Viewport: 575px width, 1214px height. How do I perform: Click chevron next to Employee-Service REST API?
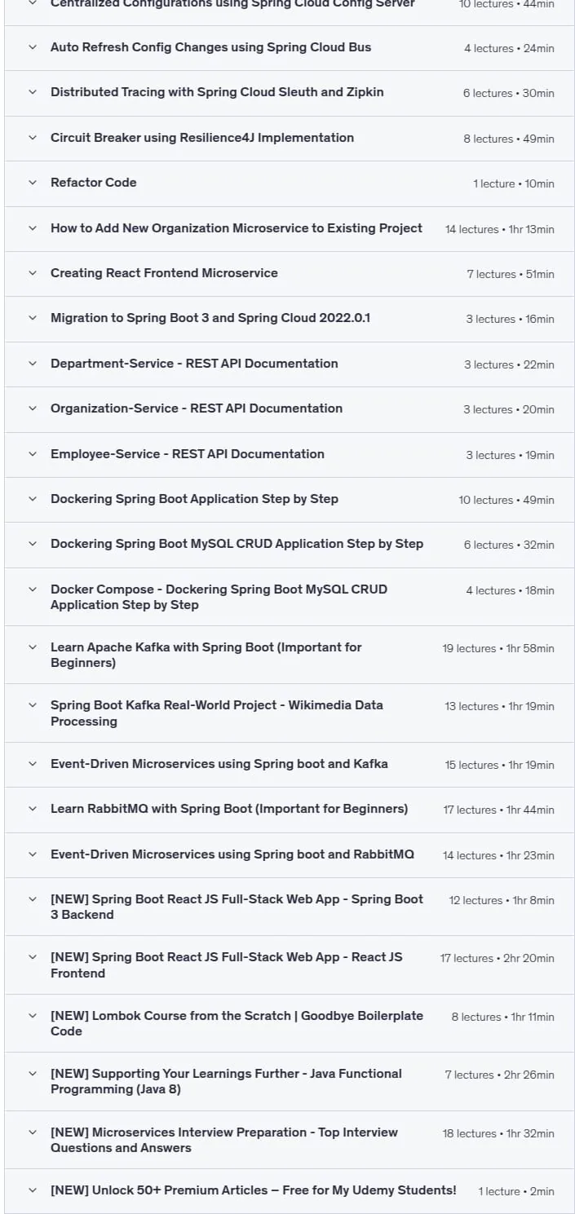(x=33, y=454)
